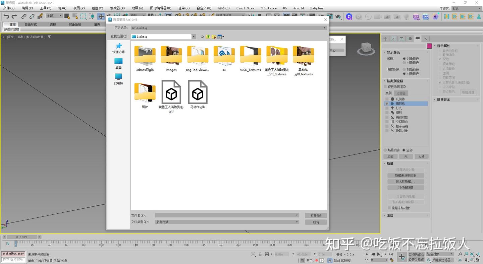This screenshot has width=483, height=264.
Task: Click the 隐藏未选定对象 button
Action: pyautogui.click(x=406, y=176)
